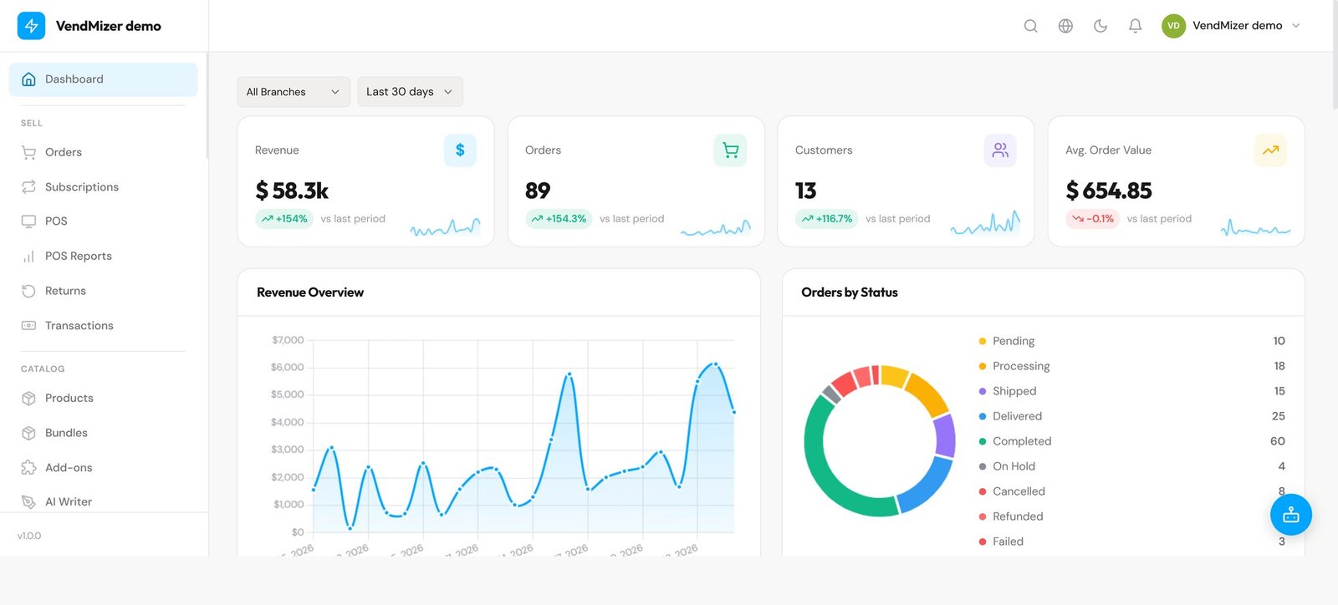Open the All Branches dropdown

294,92
